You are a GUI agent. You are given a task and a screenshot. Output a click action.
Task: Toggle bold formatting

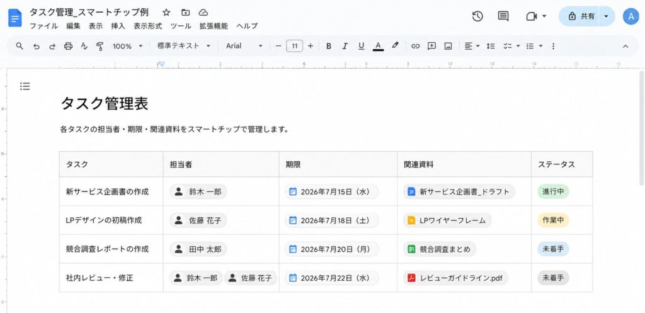329,46
